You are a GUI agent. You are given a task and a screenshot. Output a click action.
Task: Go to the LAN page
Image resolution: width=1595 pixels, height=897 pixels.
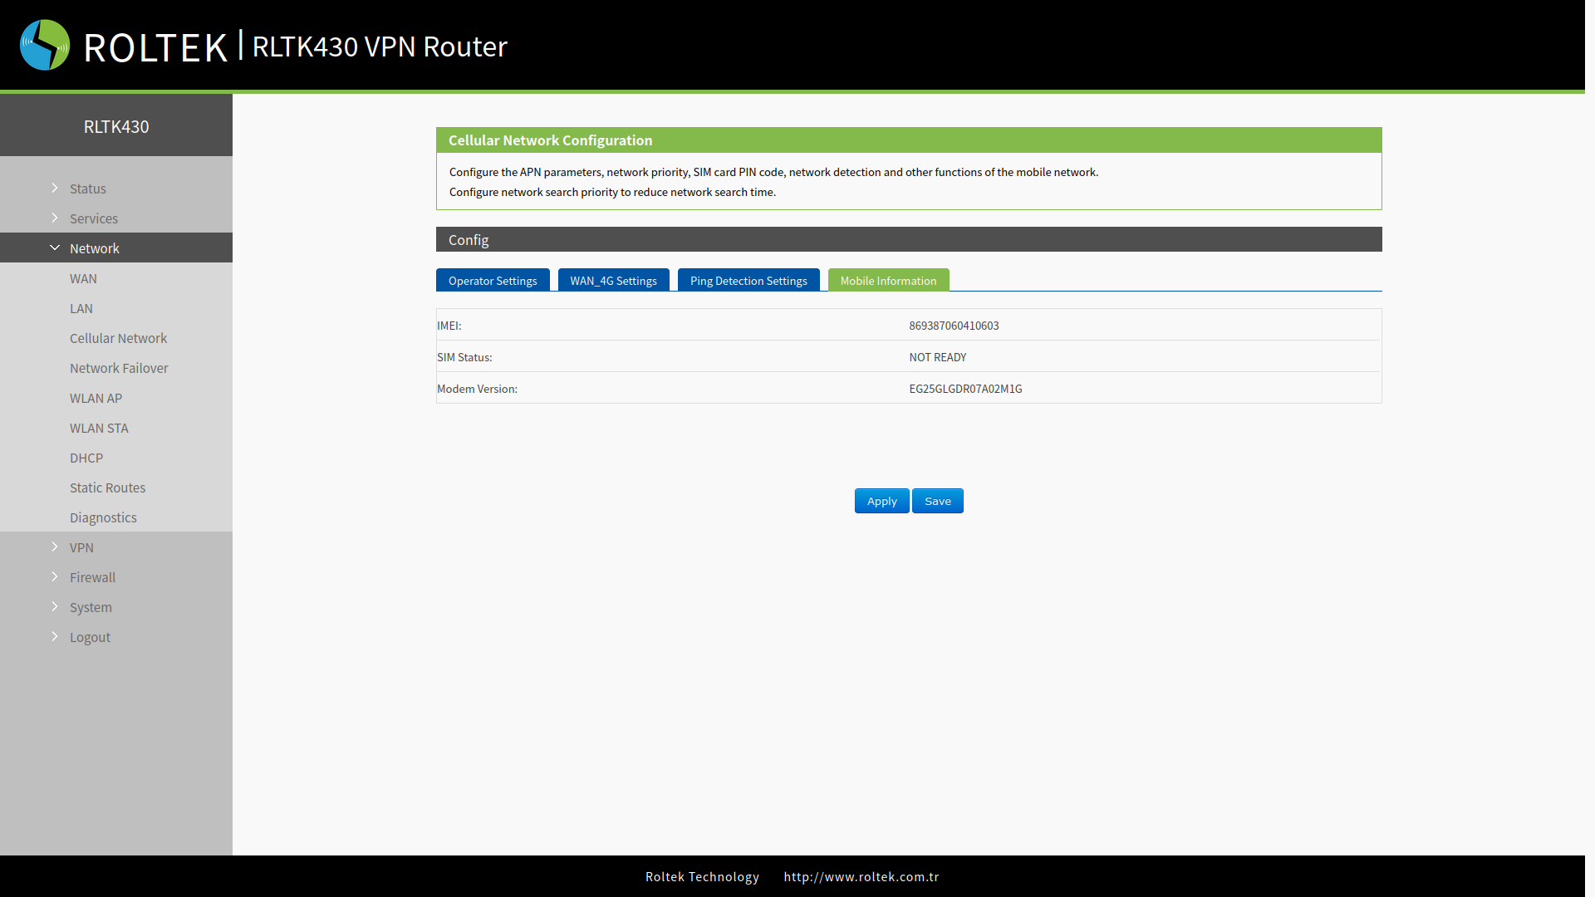[x=81, y=308]
